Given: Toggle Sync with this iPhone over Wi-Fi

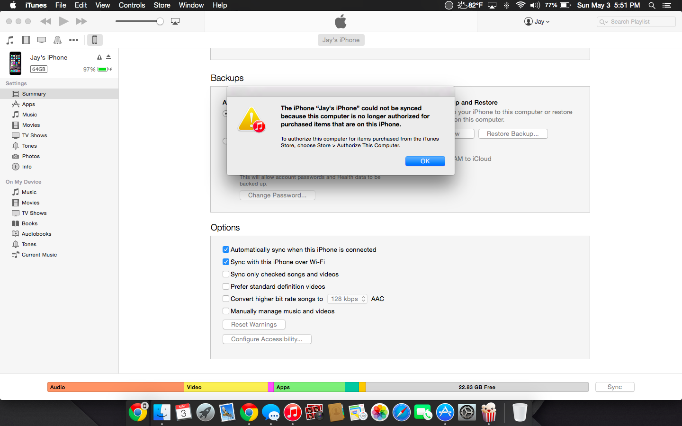Looking at the screenshot, I should [x=226, y=262].
